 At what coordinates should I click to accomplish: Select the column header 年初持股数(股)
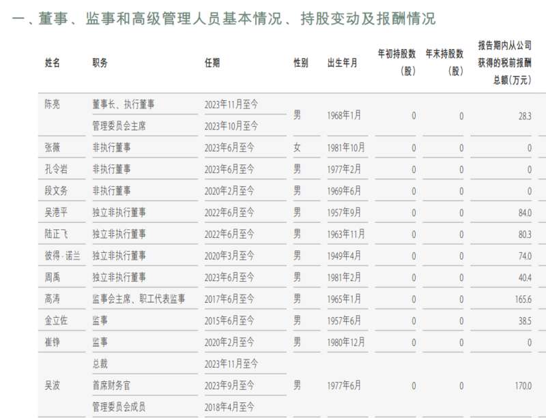(397, 62)
